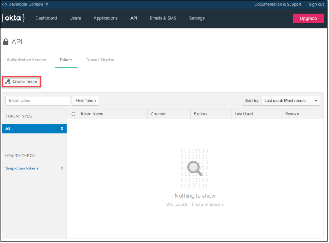Select Suspicious tokens under Health Check
This screenshot has height=243, width=329.
coord(22,168)
